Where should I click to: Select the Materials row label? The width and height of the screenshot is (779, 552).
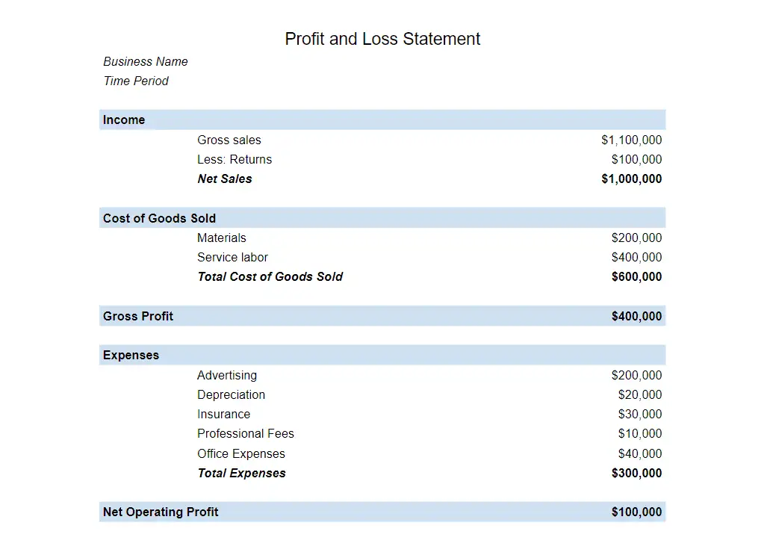tap(222, 238)
